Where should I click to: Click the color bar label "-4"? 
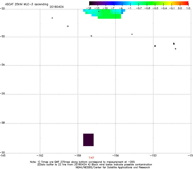121,8
